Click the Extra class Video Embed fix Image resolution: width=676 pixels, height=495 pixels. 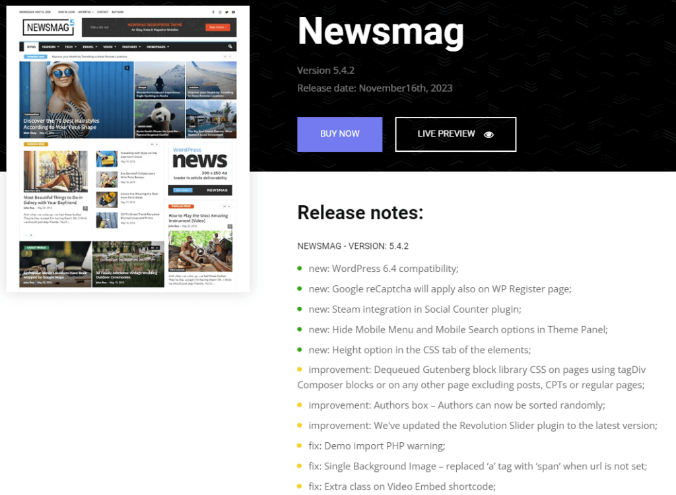pyautogui.click(x=402, y=486)
